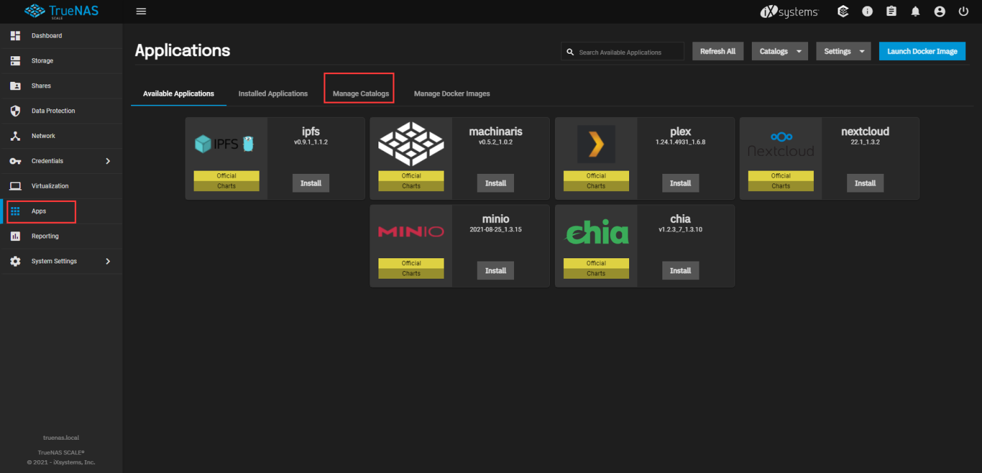Install the plex application
This screenshot has height=473, width=982.
680,183
